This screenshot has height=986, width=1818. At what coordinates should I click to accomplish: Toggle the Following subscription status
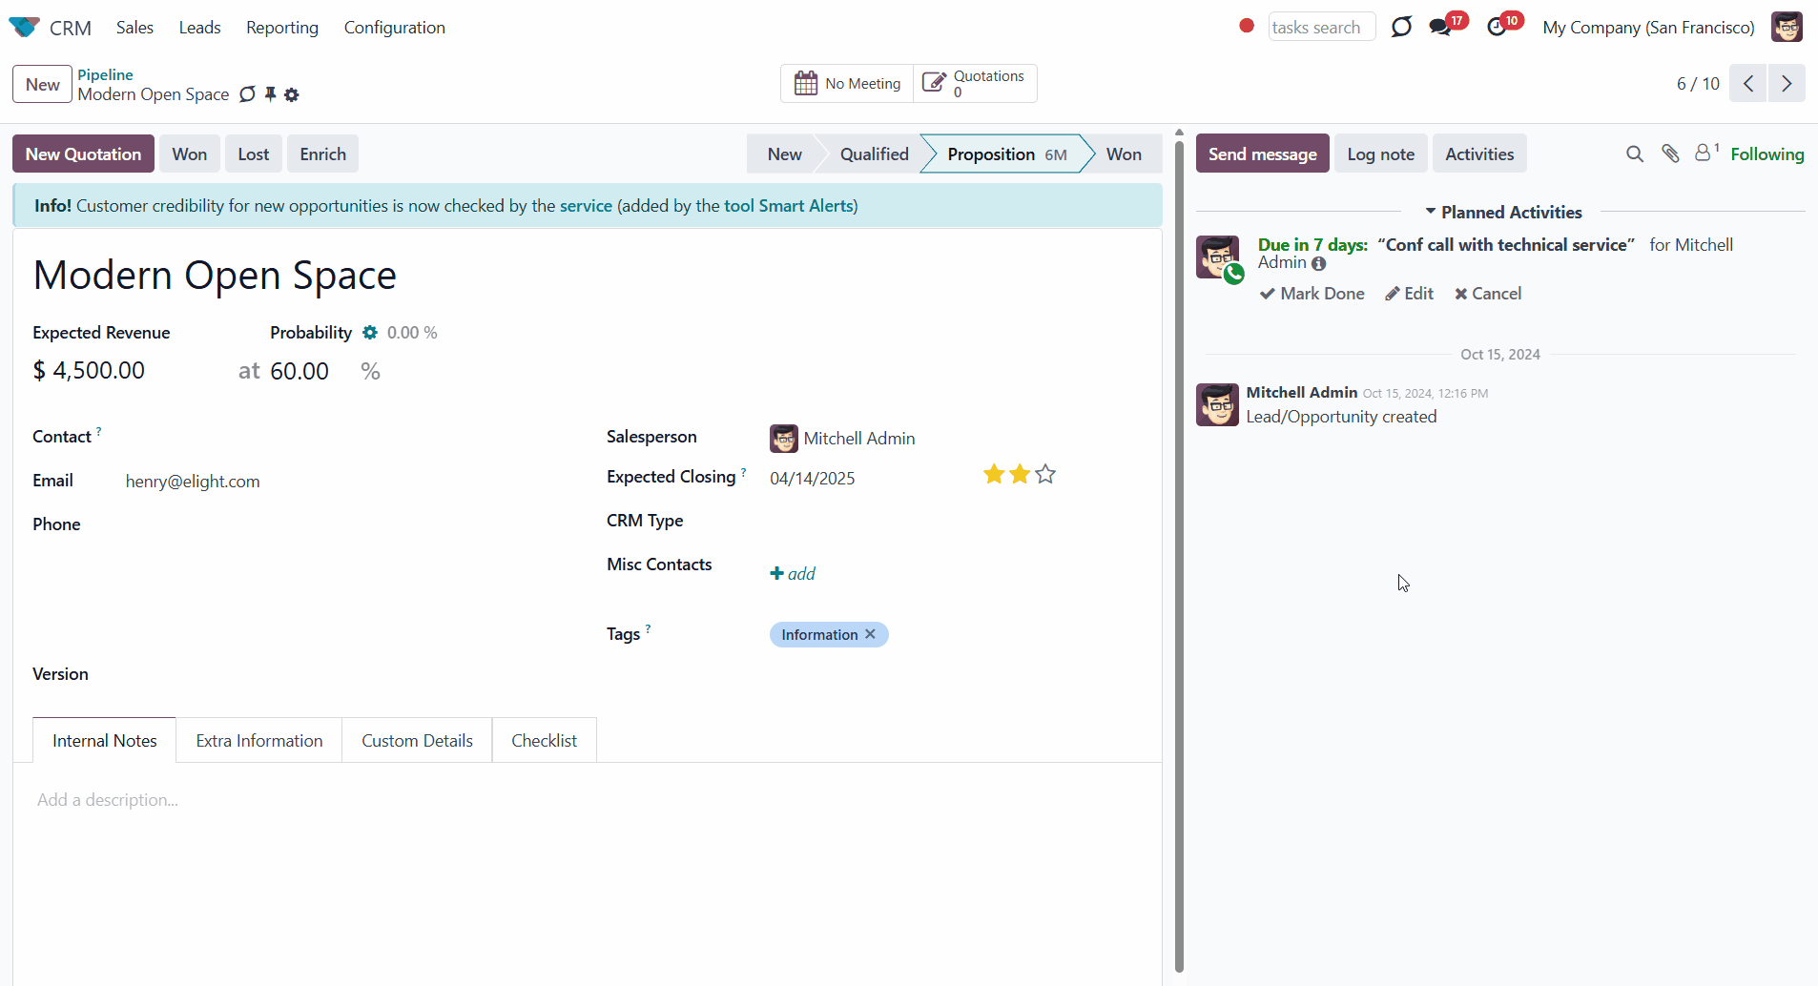click(1766, 154)
